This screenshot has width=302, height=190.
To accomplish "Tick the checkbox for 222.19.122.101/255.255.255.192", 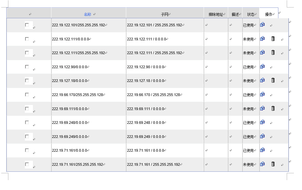I will [27, 25].
